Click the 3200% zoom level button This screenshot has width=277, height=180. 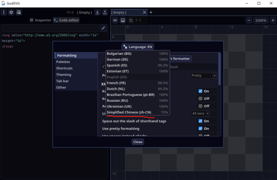coord(260,20)
